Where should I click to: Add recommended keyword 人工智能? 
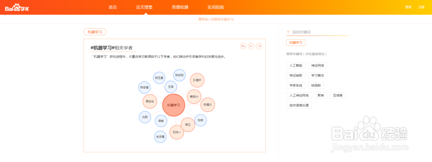click(x=296, y=66)
